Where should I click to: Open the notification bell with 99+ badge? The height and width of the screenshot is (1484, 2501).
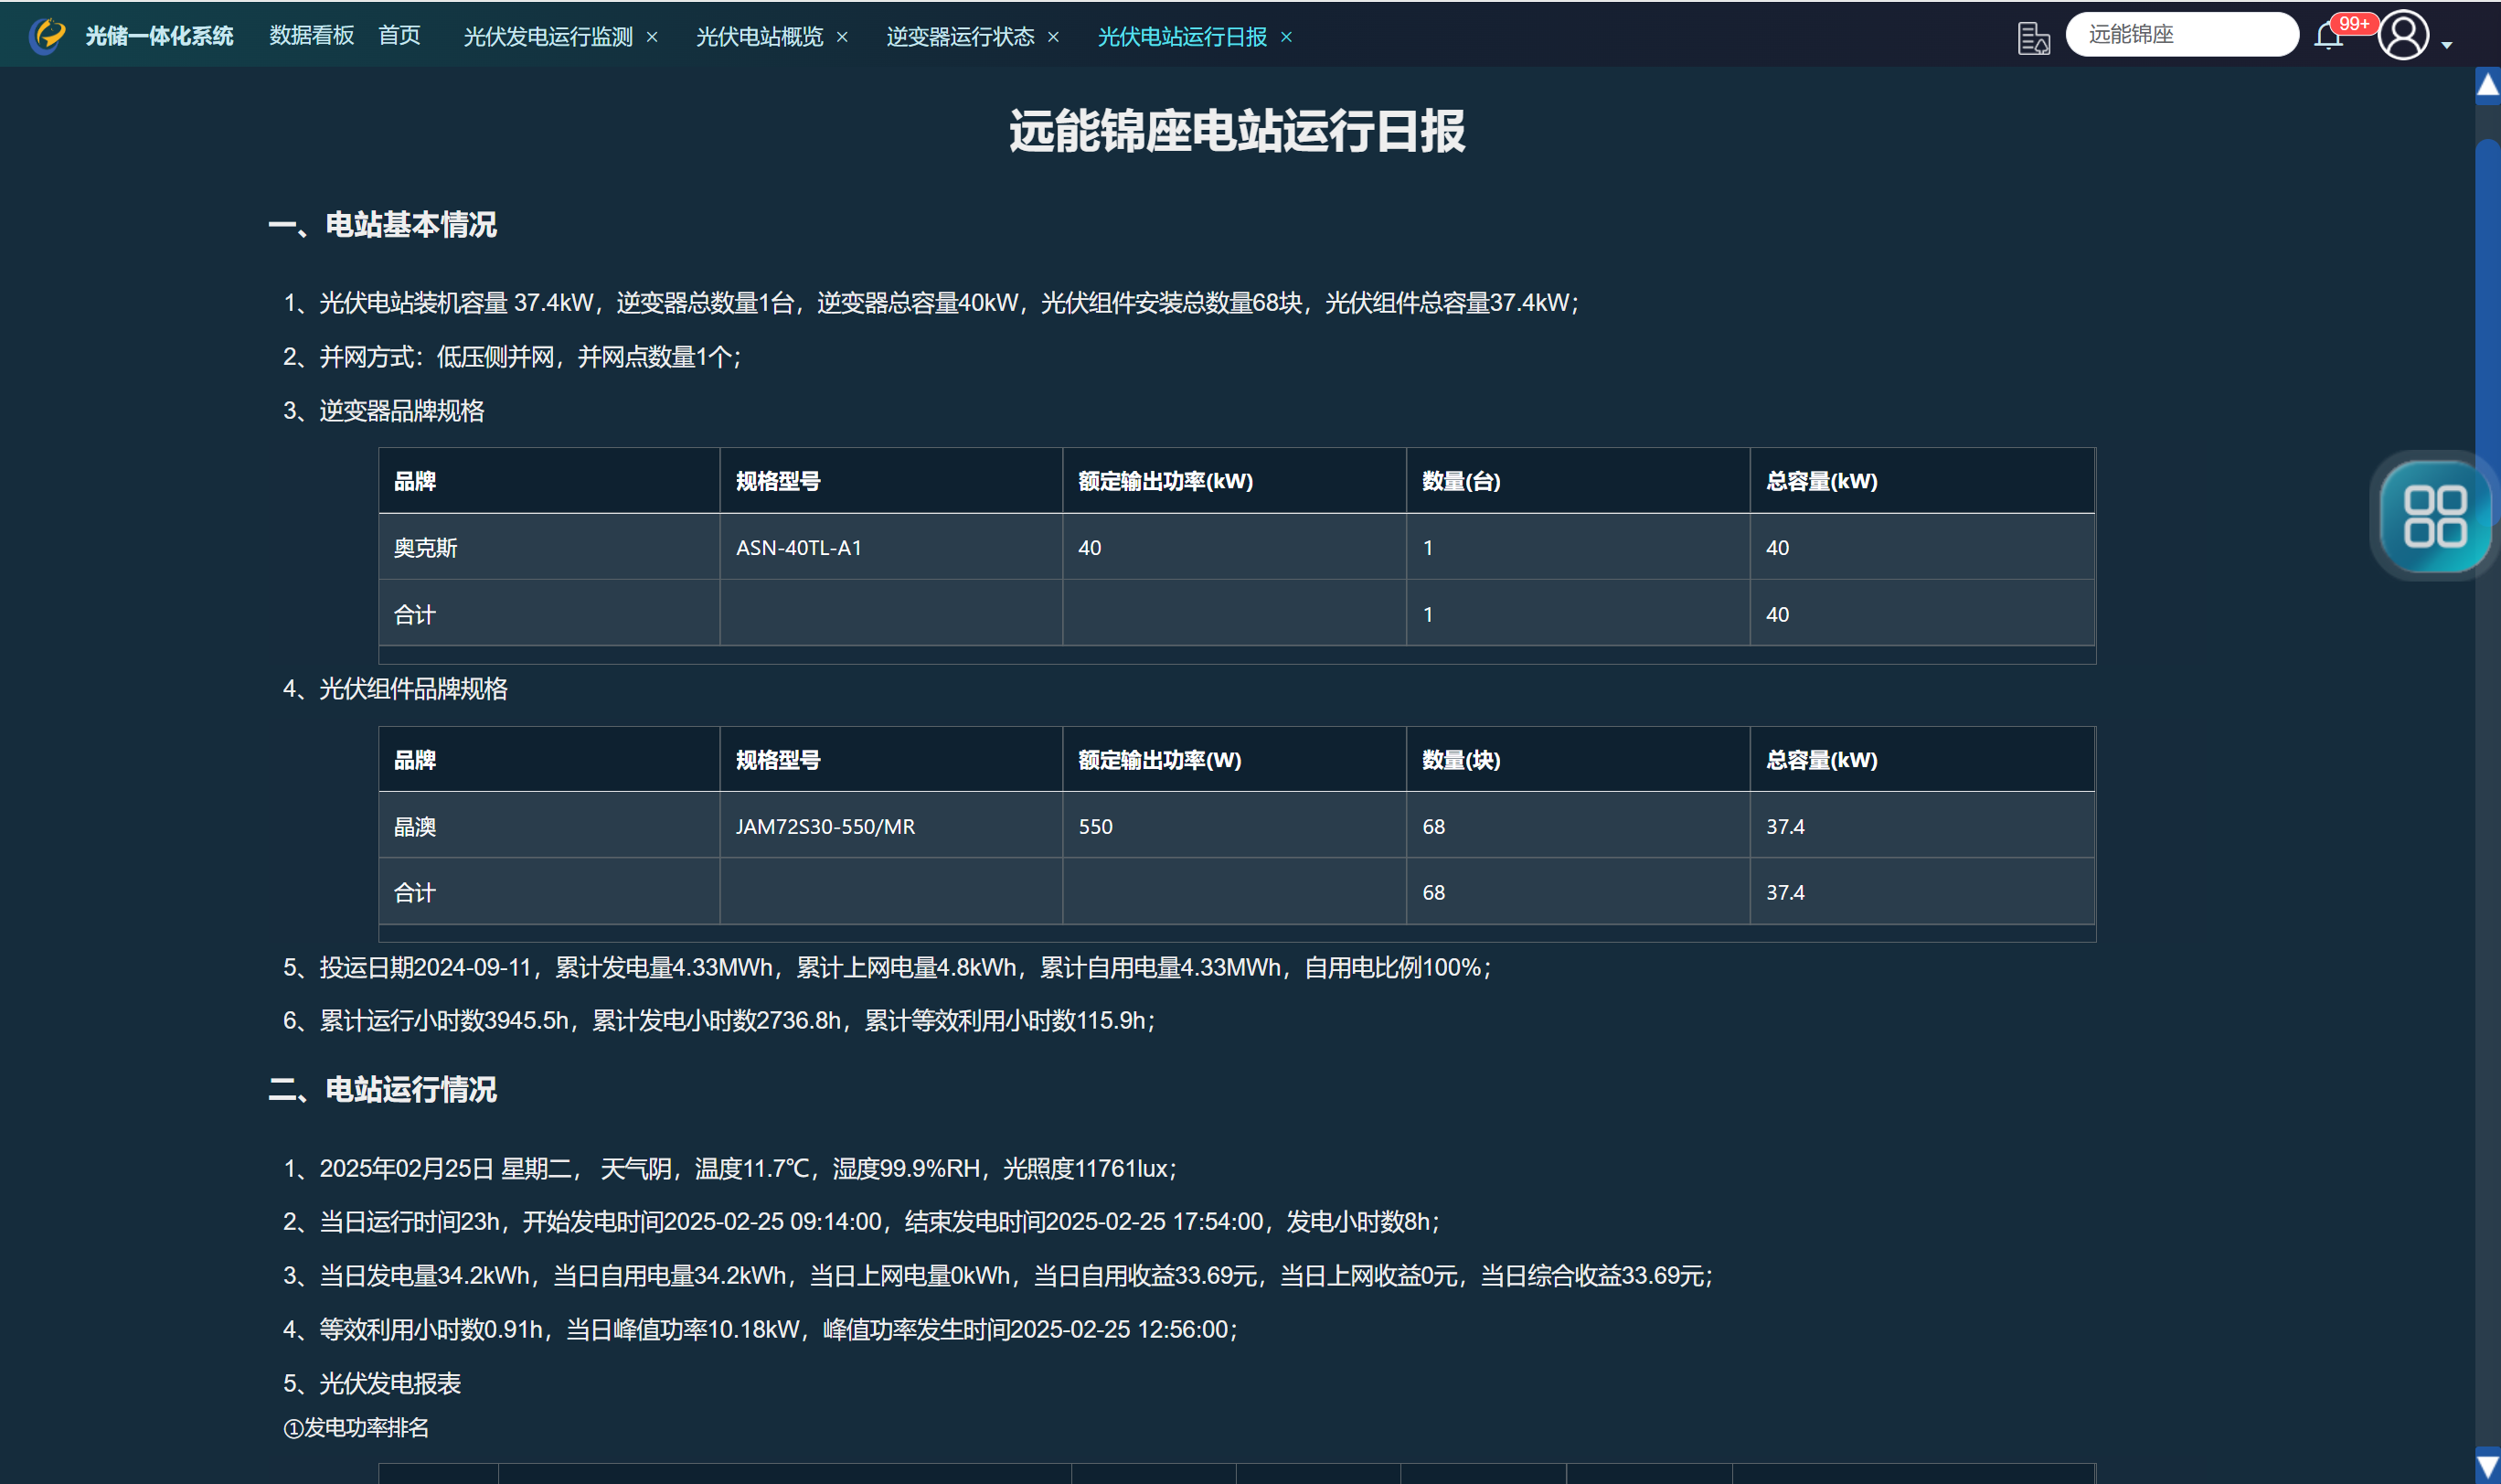click(x=2328, y=37)
